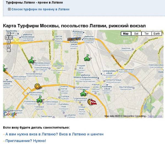Screen dimensions: 165x144
Task: Click platforma Rzhevskaya label
Action: pyautogui.click(x=89, y=39)
